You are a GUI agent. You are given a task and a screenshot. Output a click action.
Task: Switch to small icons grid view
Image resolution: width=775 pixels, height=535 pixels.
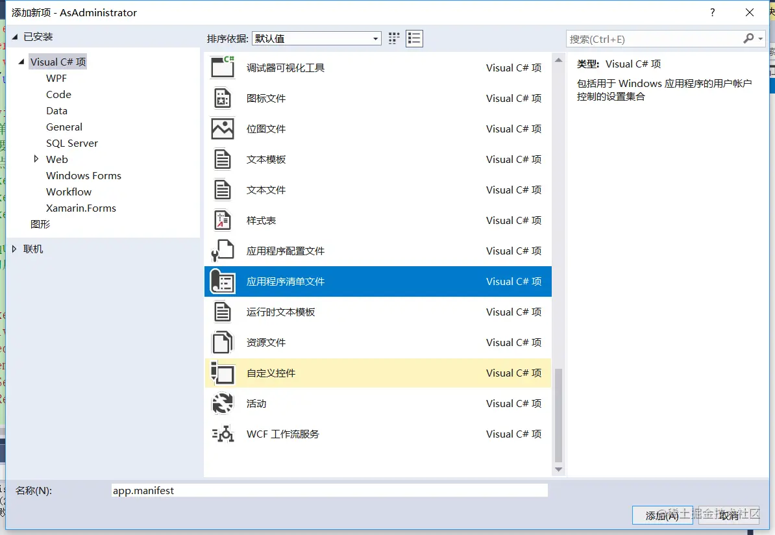click(x=394, y=38)
